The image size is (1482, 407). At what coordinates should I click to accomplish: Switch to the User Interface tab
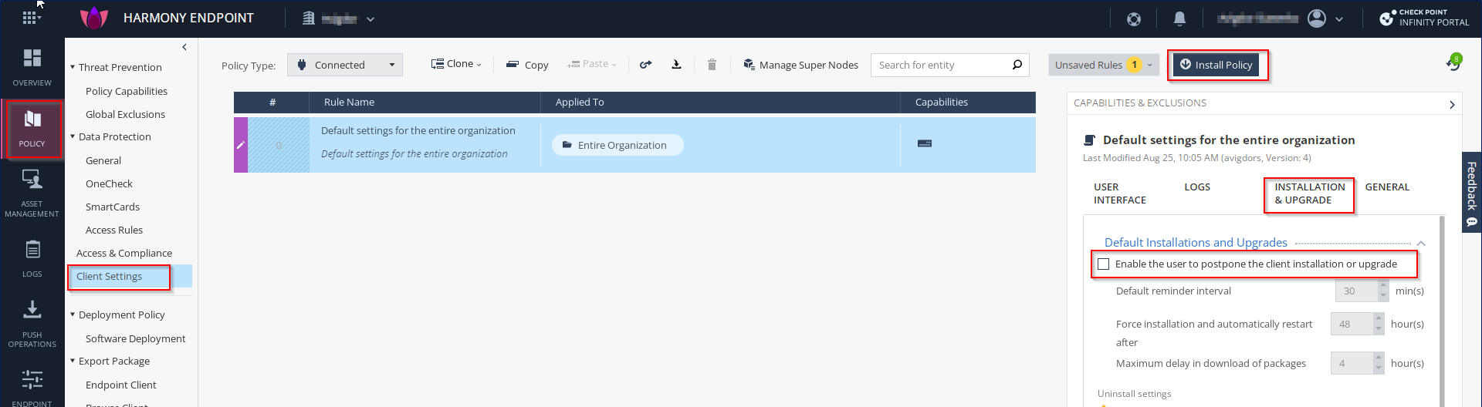click(x=1119, y=193)
